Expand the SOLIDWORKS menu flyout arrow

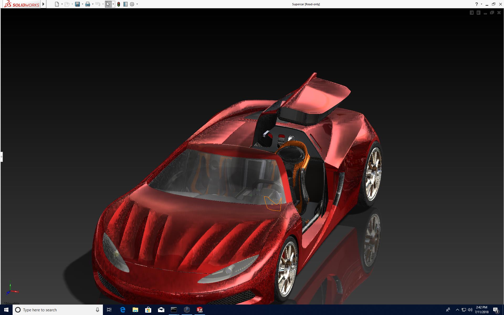pyautogui.click(x=44, y=4)
